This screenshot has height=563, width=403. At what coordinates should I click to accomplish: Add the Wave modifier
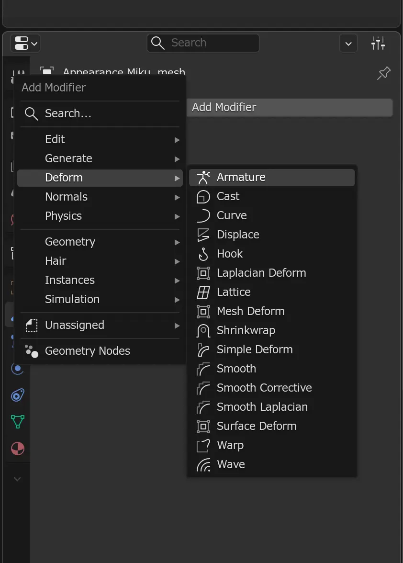click(x=272, y=464)
